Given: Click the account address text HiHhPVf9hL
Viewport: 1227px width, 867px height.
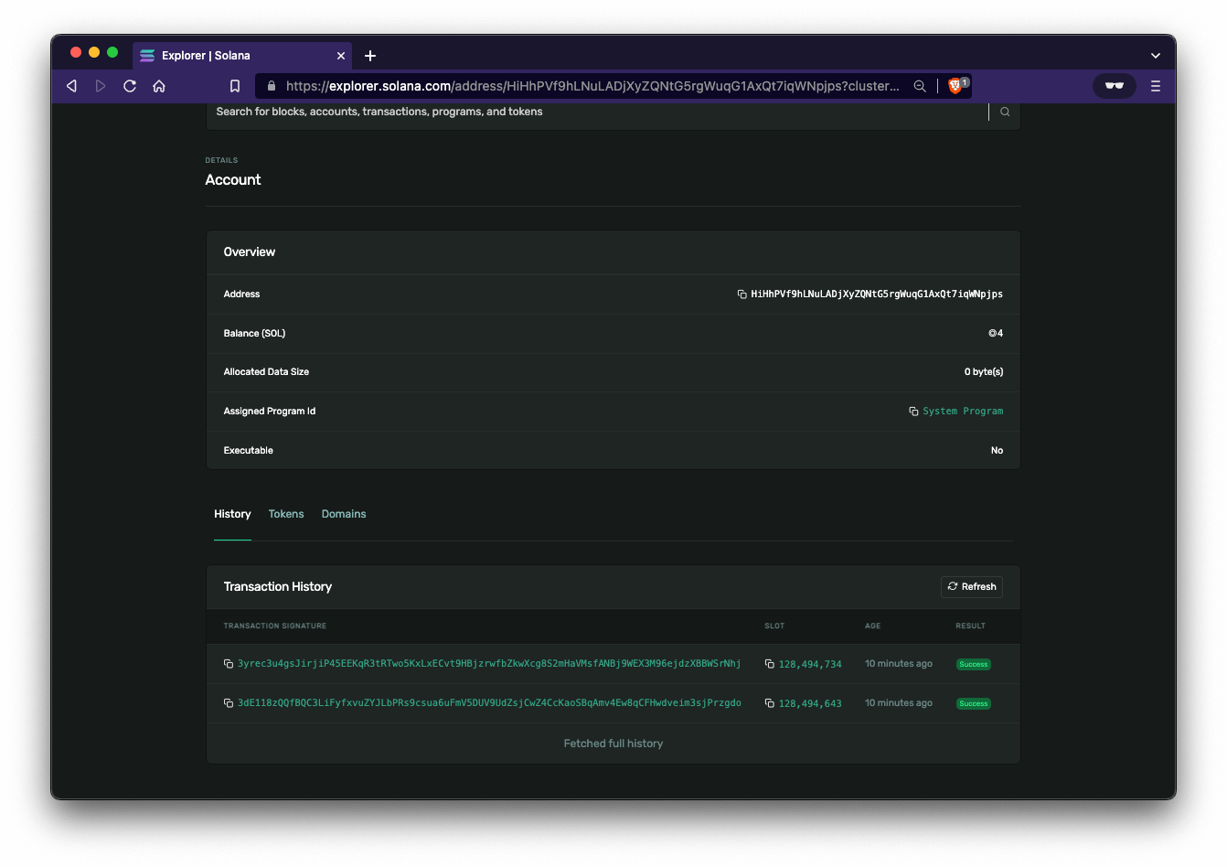Looking at the screenshot, I should pyautogui.click(x=877, y=294).
